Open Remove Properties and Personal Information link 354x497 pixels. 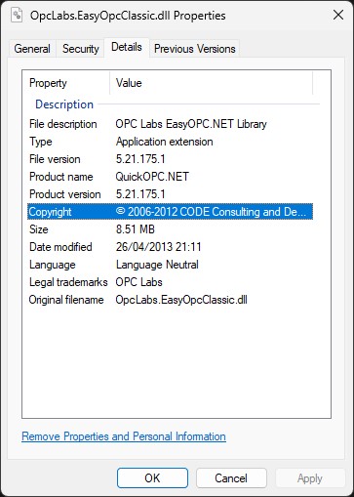124,436
